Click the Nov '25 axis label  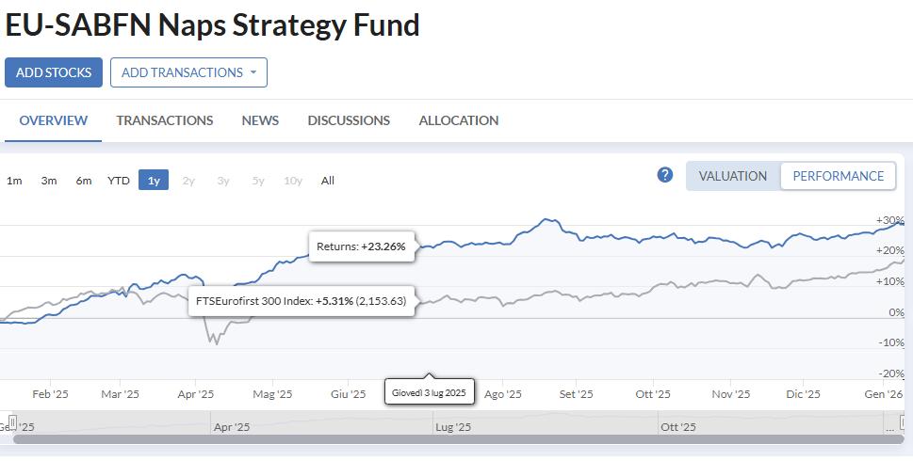[x=731, y=394]
